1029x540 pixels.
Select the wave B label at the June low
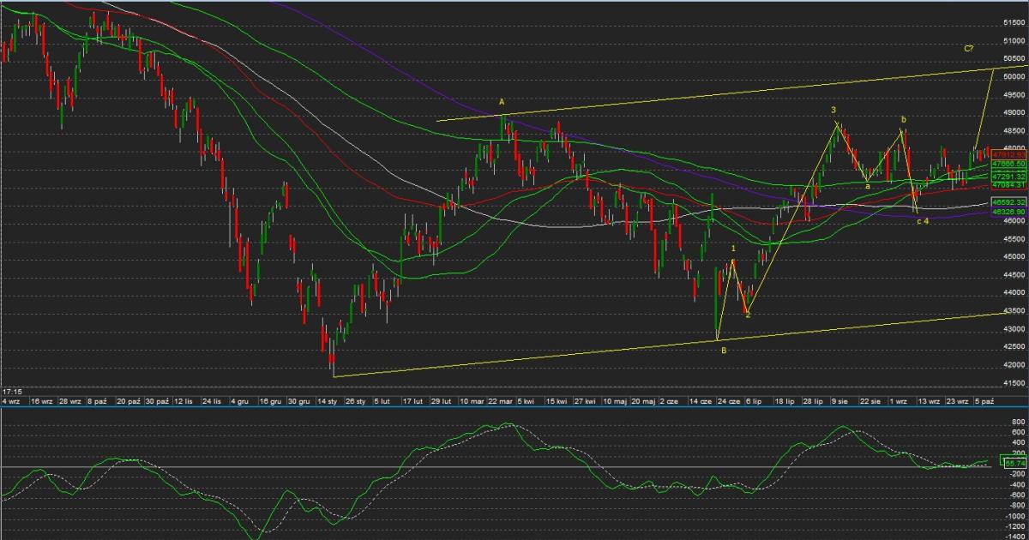723,350
